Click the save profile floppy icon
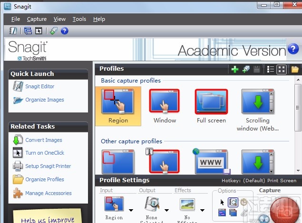Image resolution: width=302 pixels, height=223 pixels. click(257, 69)
